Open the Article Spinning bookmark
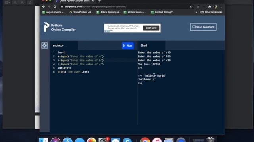 (x=108, y=12)
